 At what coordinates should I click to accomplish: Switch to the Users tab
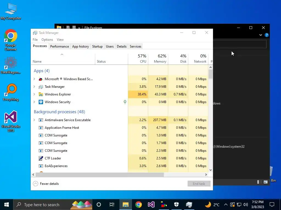coord(110,46)
